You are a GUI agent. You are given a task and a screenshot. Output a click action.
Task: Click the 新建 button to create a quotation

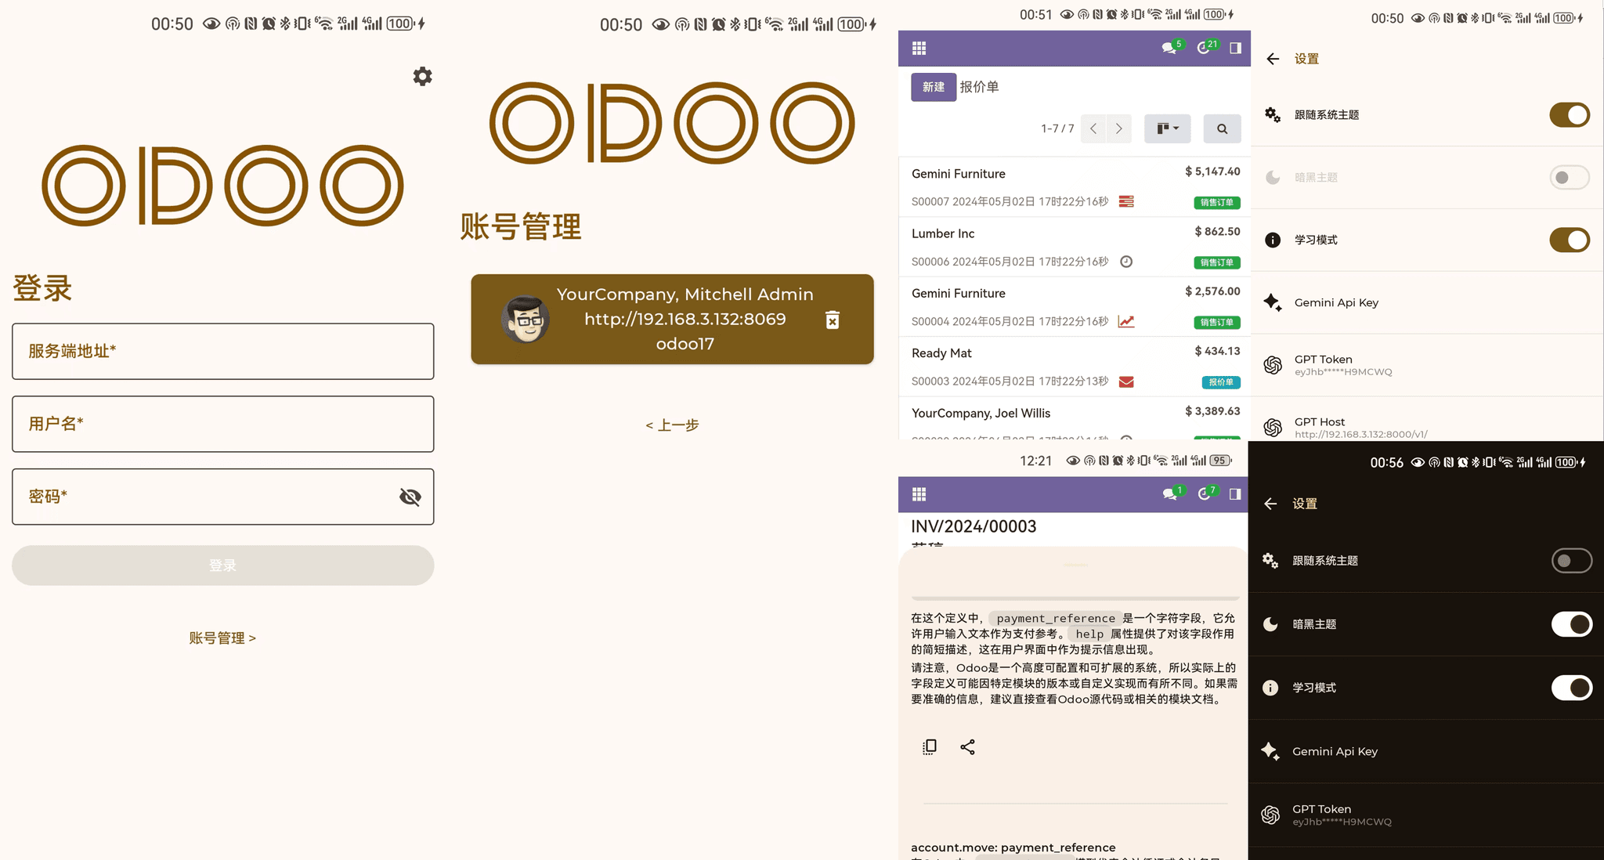pos(933,87)
